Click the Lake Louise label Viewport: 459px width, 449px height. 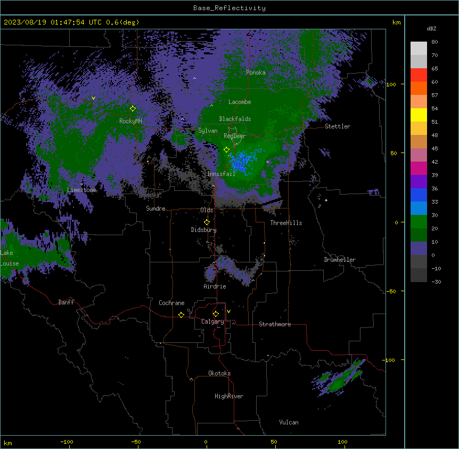[10, 258]
